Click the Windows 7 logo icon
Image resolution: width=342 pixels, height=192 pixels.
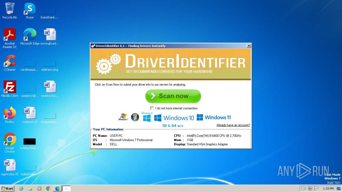(x=135, y=117)
